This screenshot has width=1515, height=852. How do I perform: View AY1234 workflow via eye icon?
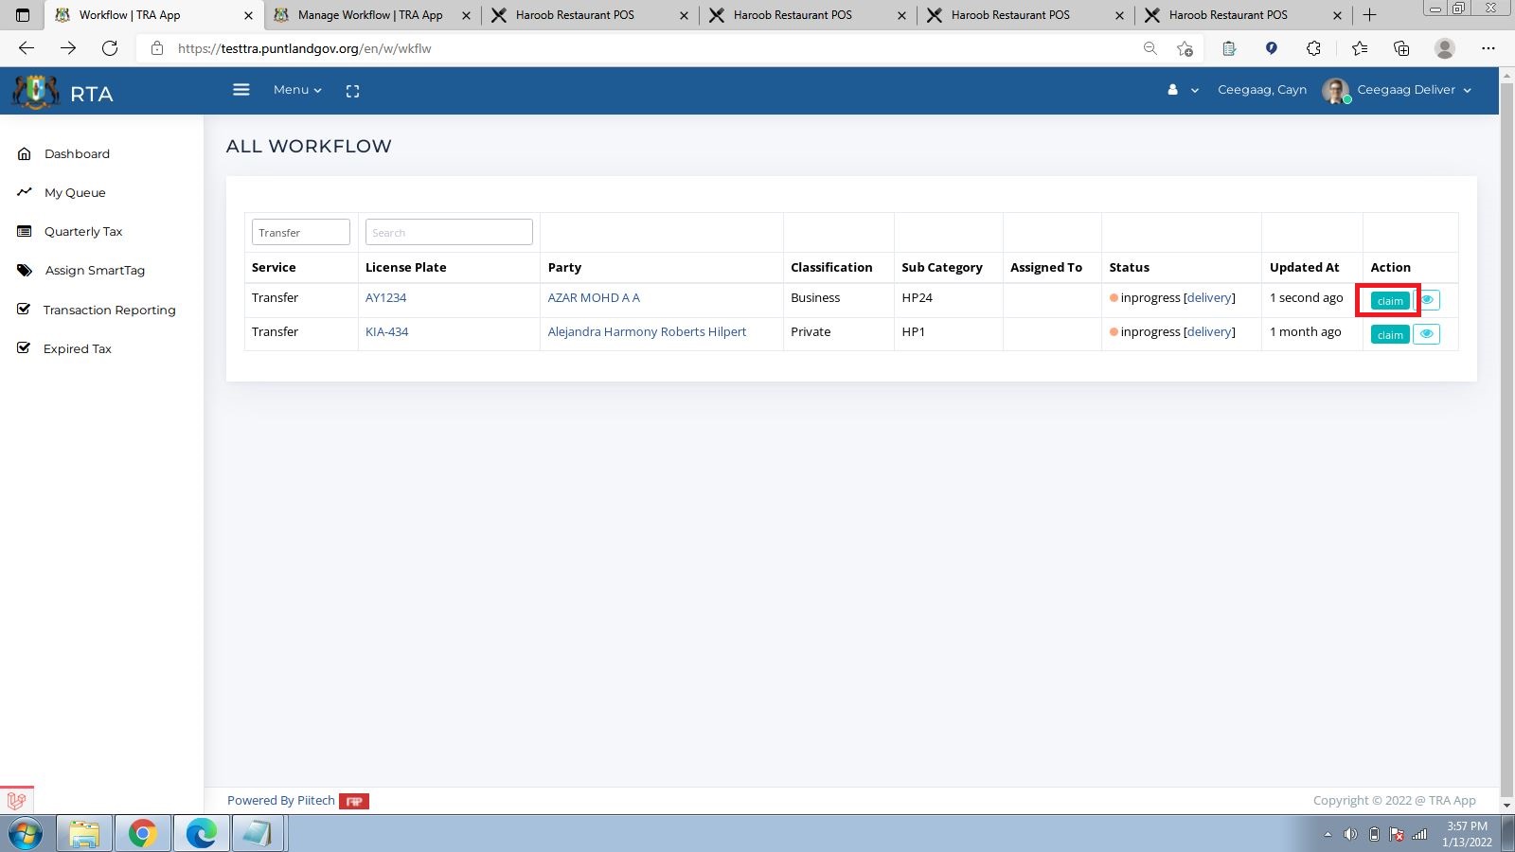pyautogui.click(x=1427, y=300)
